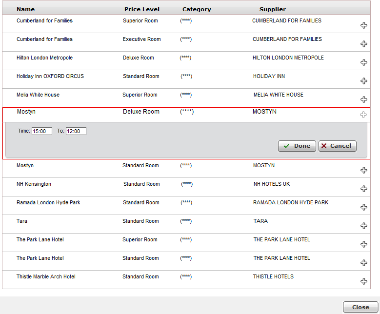Screen dimensions: 380x314
Task: Click plus icon for Tara row
Action: coord(364,226)
